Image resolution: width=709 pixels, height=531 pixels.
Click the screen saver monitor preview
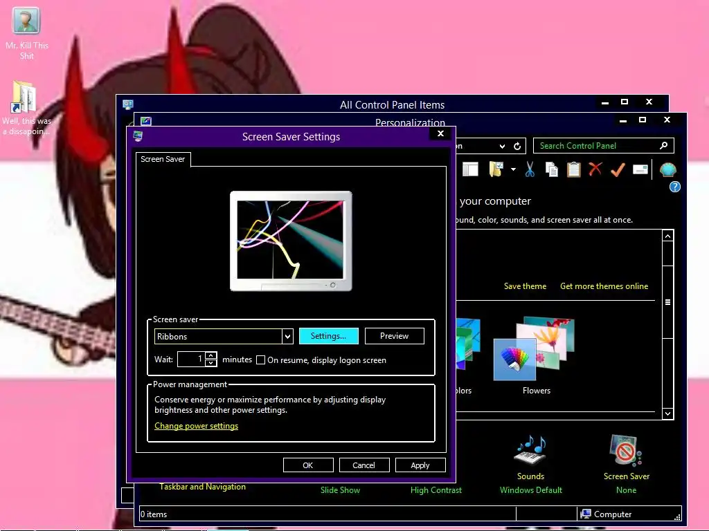[291, 241]
